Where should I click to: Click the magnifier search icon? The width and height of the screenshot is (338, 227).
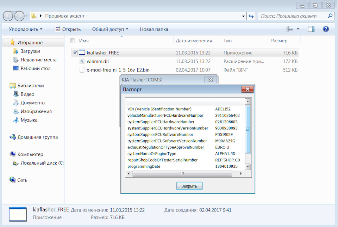tap(330, 16)
